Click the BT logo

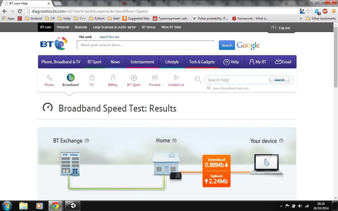[x=54, y=44]
